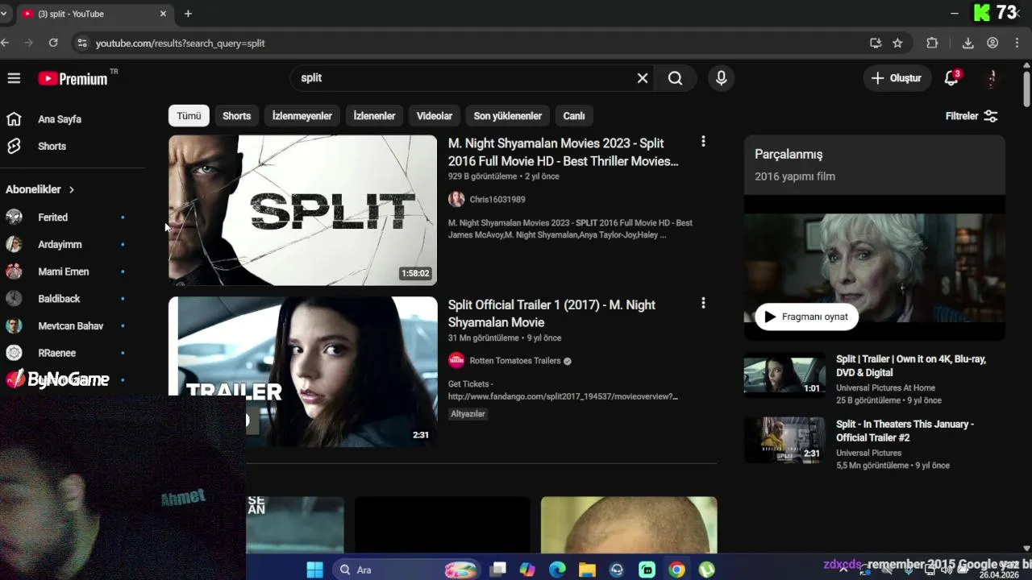This screenshot has width=1032, height=580.
Task: Open the account avatar menu
Action: pyautogui.click(x=992, y=78)
